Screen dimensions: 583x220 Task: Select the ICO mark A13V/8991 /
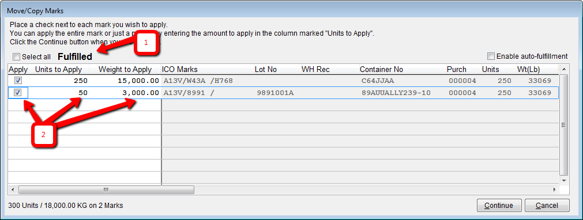[x=189, y=93]
